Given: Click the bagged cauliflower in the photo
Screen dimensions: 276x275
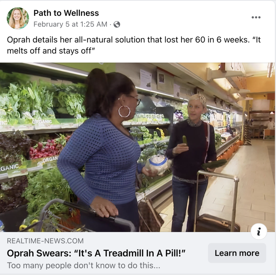Looking at the screenshot, I should pos(158,165).
